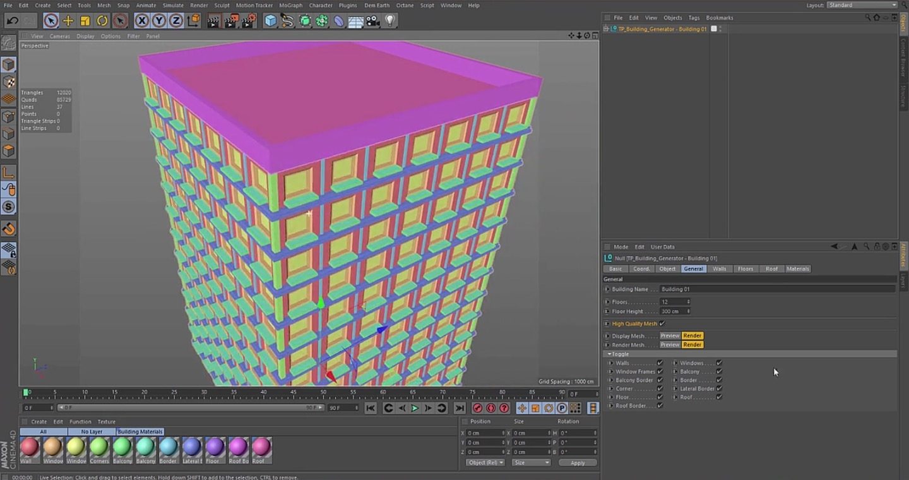This screenshot has height=480, width=909.
Task: Open the MoGraph menu
Action: 290,5
